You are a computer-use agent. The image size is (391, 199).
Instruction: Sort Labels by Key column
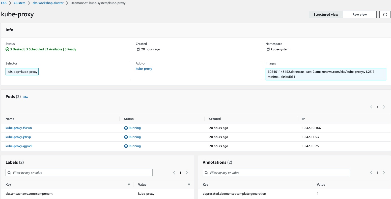(129, 185)
